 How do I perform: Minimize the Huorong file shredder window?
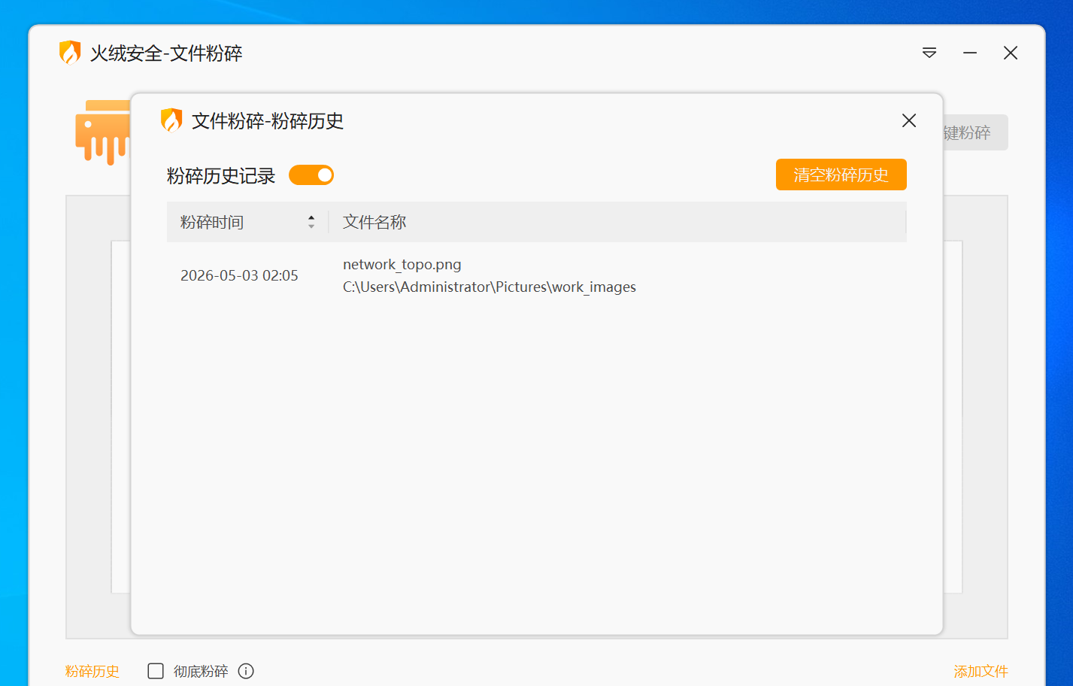970,53
